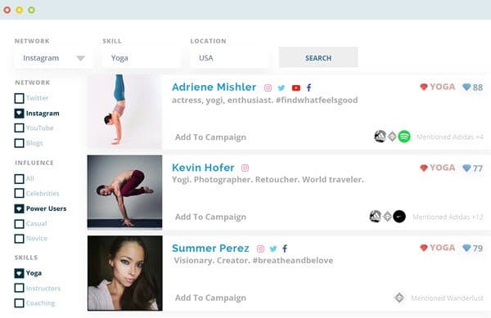
Task: Open Adriene Mishler's handstand thumbnail
Action: click(x=124, y=110)
